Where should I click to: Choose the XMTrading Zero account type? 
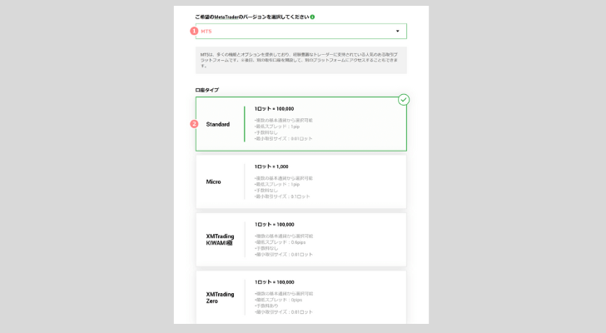(x=220, y=297)
